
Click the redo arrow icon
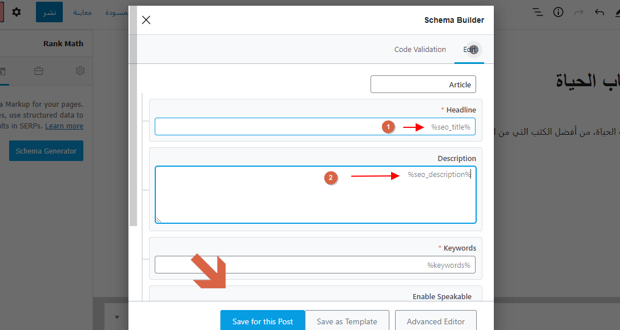pos(579,12)
